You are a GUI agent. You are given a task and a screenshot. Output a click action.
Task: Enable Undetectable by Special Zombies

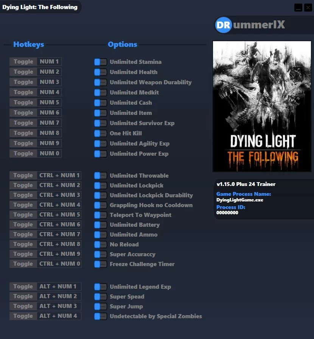click(100, 316)
